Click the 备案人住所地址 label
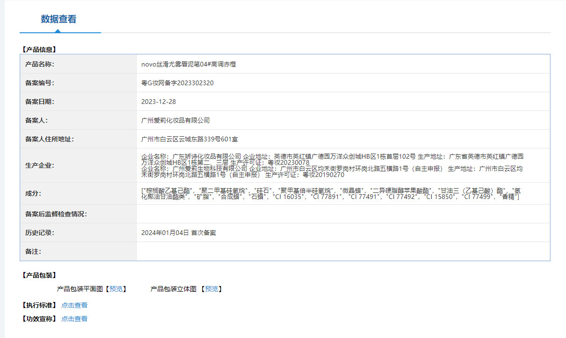This screenshot has width=566, height=338. 50,139
